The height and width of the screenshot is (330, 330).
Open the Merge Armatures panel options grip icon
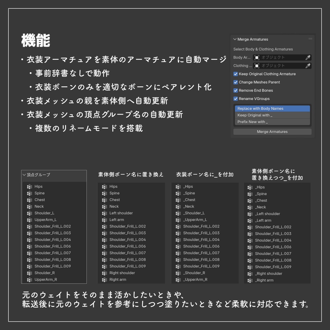310,38
